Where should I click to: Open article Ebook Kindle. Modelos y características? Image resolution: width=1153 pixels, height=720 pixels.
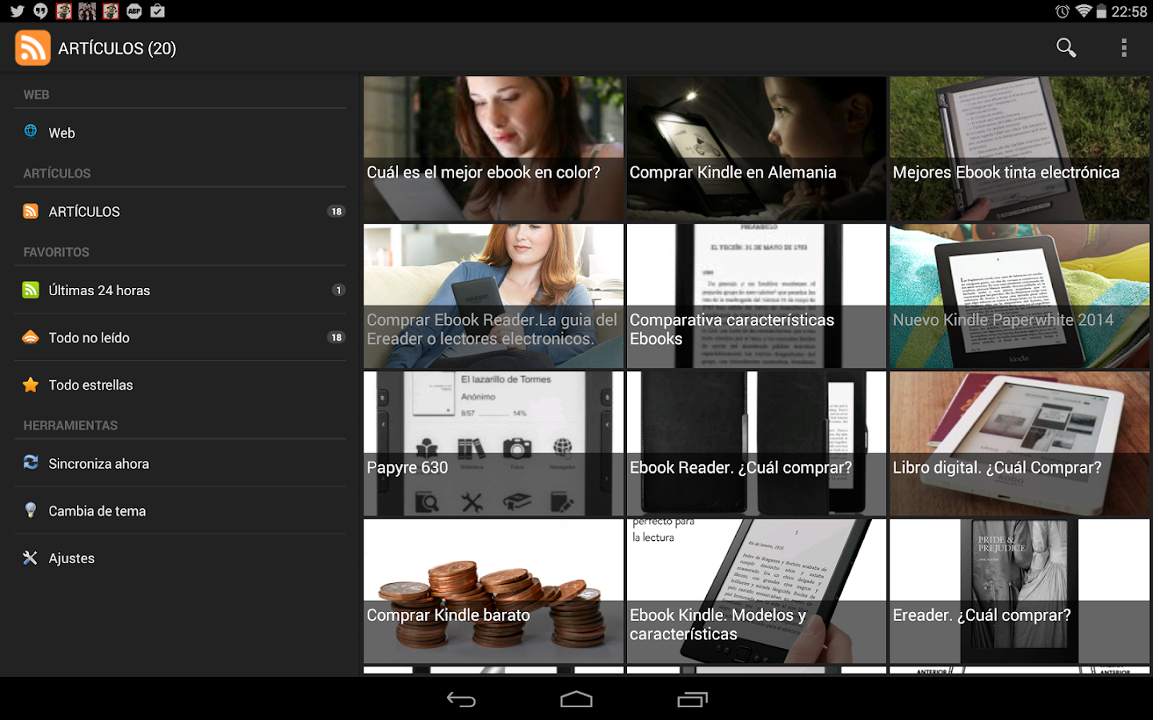[x=757, y=591]
